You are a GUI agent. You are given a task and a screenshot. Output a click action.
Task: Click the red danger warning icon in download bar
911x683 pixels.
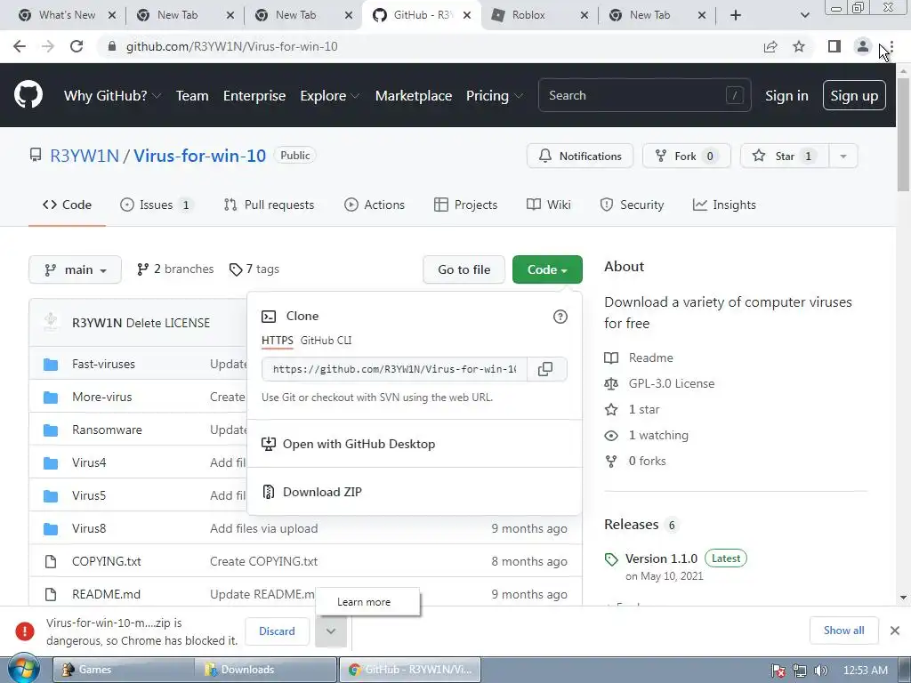(x=24, y=631)
